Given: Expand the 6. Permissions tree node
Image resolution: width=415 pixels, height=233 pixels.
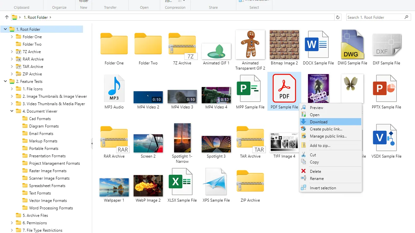Looking at the screenshot, I should [x=12, y=223].
